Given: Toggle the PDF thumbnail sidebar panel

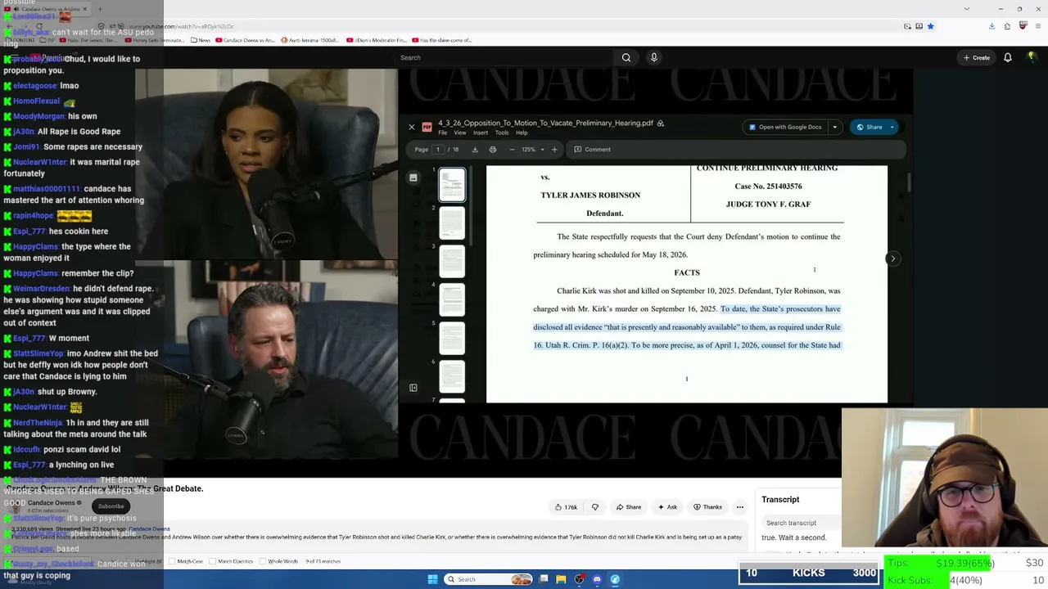Looking at the screenshot, I should (413, 178).
